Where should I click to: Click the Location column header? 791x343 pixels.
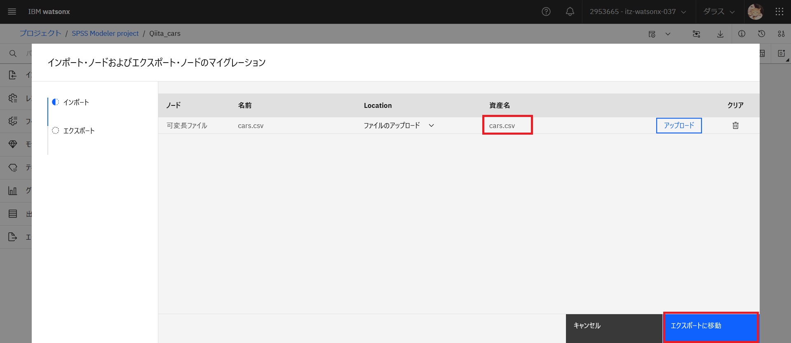click(378, 105)
